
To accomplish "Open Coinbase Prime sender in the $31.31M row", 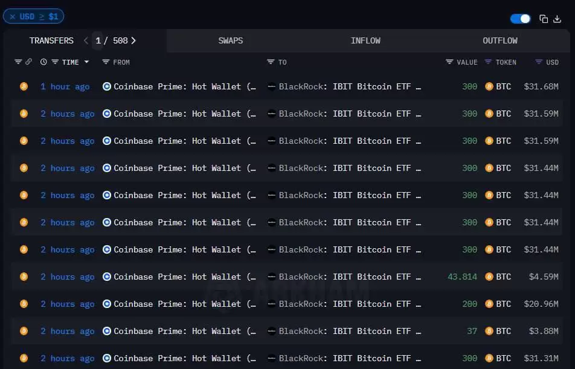I will (x=185, y=358).
